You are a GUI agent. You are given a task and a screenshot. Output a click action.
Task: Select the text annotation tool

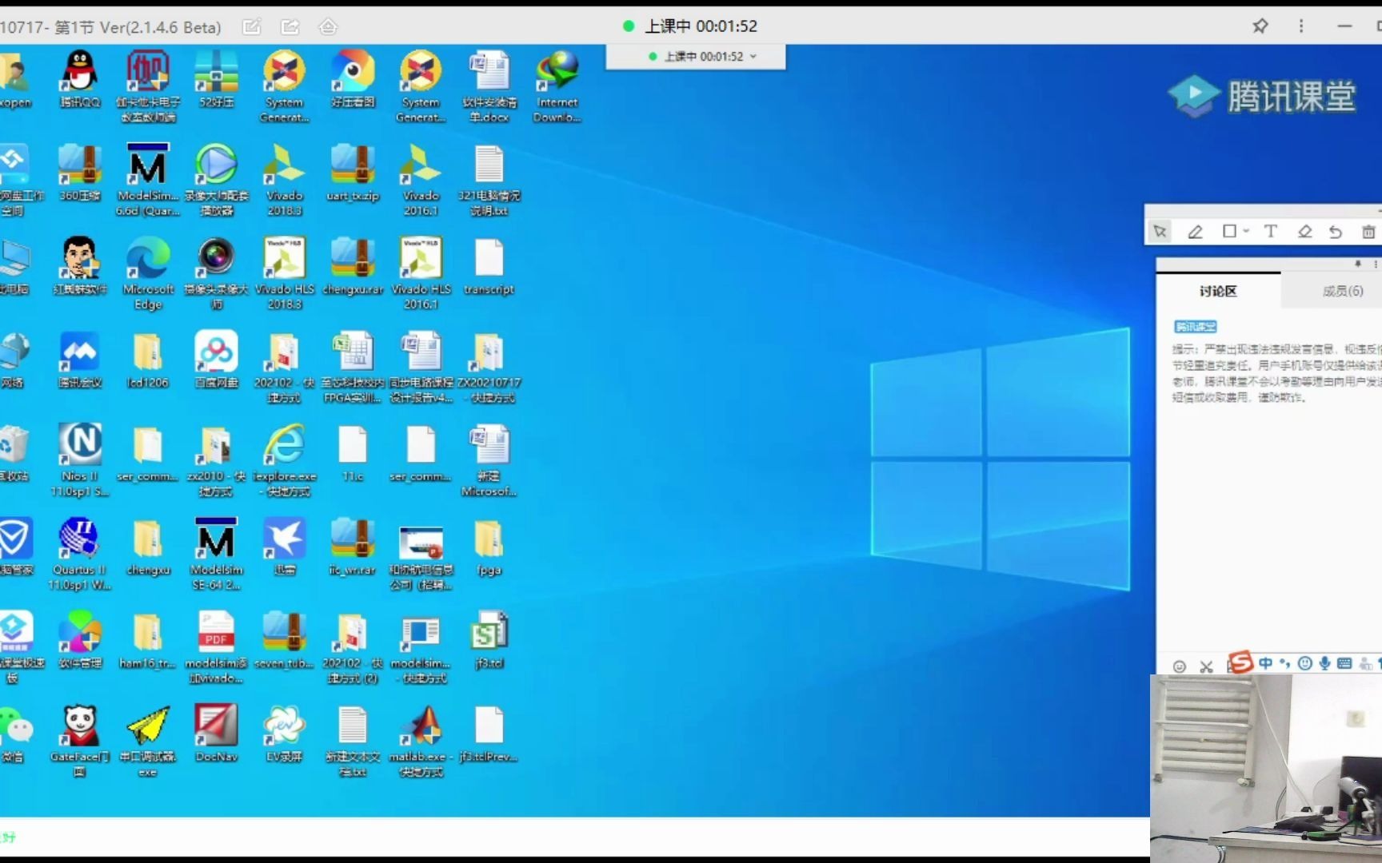pyautogui.click(x=1270, y=231)
